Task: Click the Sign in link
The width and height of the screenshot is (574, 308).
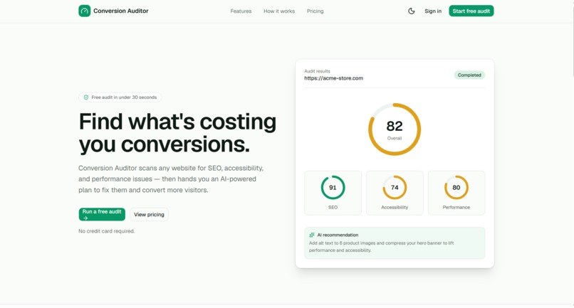Action: coord(433,11)
